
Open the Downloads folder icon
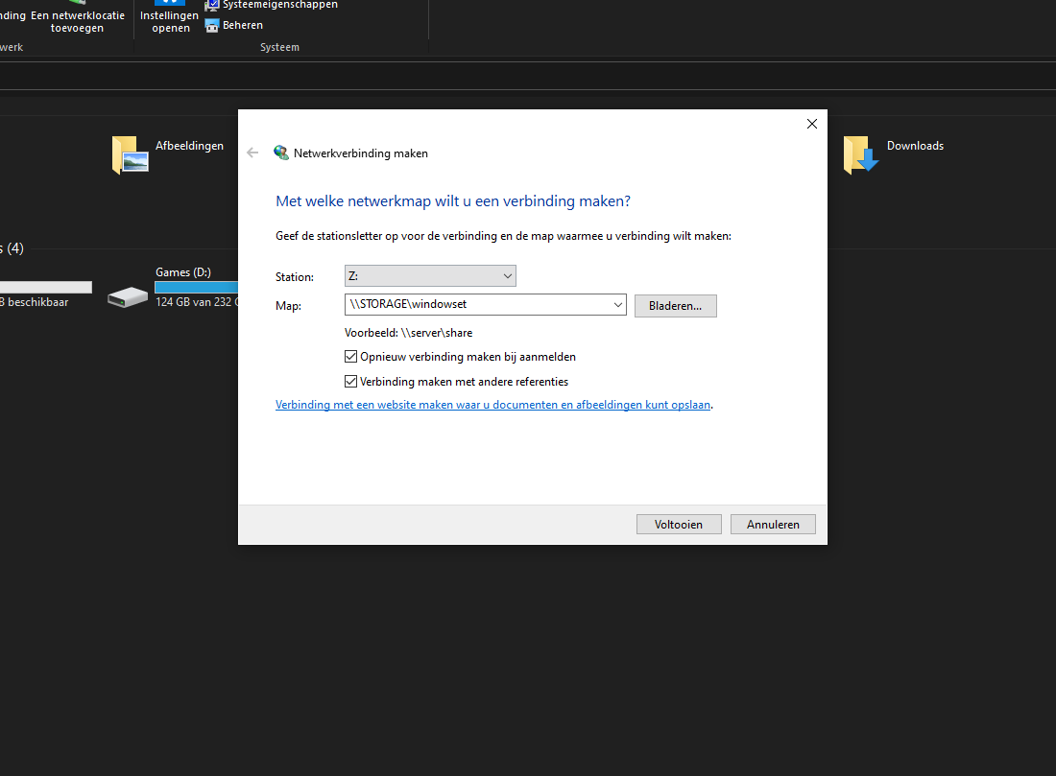[861, 154]
